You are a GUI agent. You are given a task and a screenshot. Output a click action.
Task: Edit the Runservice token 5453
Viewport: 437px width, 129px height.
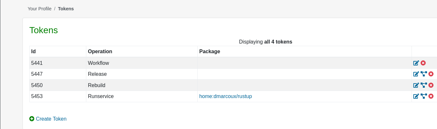coord(416,96)
